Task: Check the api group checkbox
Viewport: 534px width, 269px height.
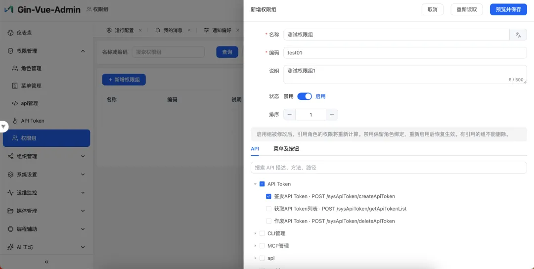Action: 262,258
